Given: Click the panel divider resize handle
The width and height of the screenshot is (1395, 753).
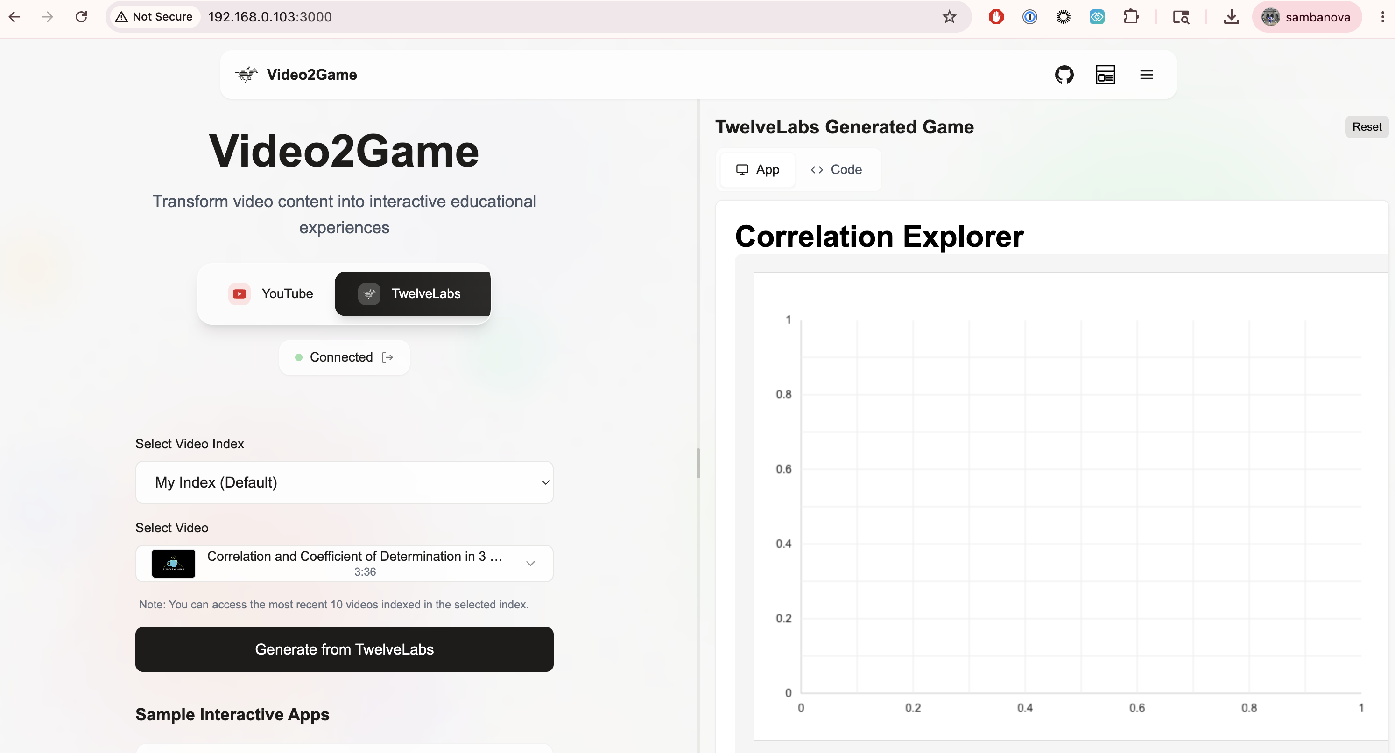Looking at the screenshot, I should pos(698,463).
